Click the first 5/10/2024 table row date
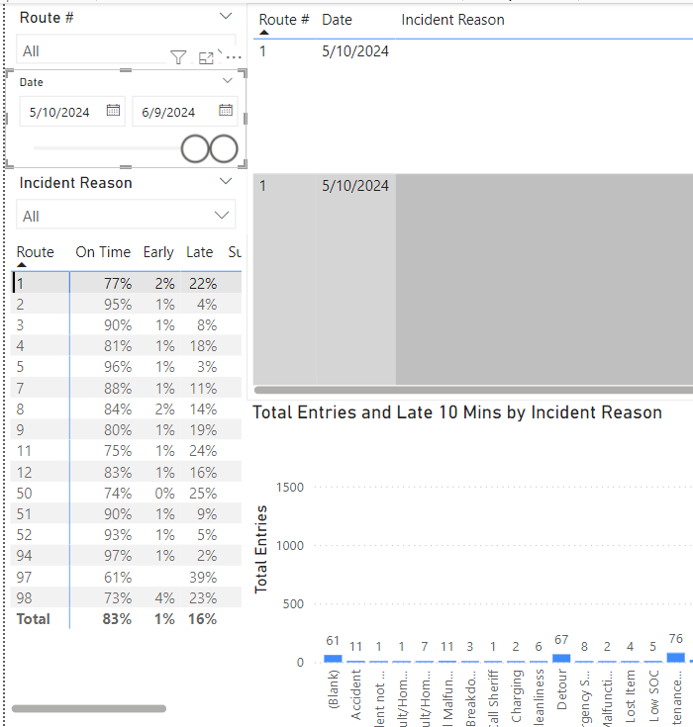Image resolution: width=693 pixels, height=727 pixels. point(355,51)
